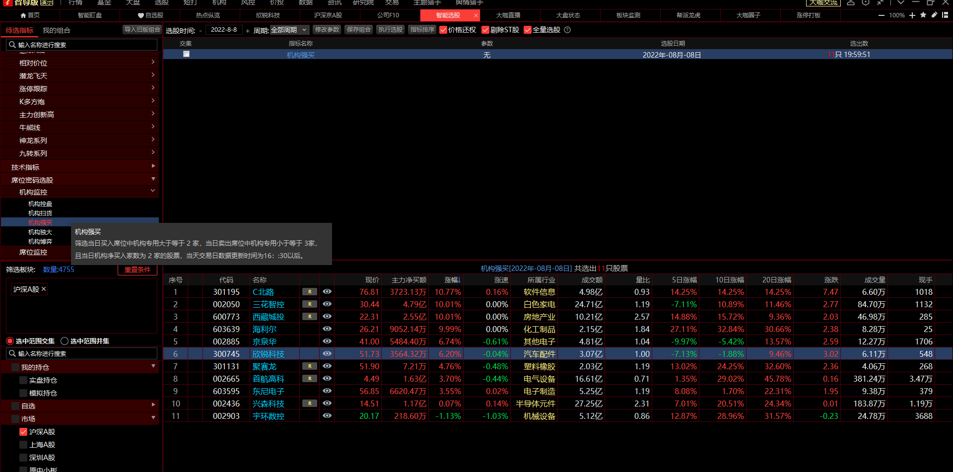Click the R badge for 聚赛龙
953x472 pixels.
(x=310, y=366)
